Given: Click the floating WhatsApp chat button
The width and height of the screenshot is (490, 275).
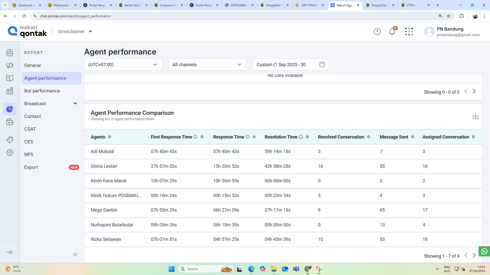Looking at the screenshot, I should click(484, 252).
